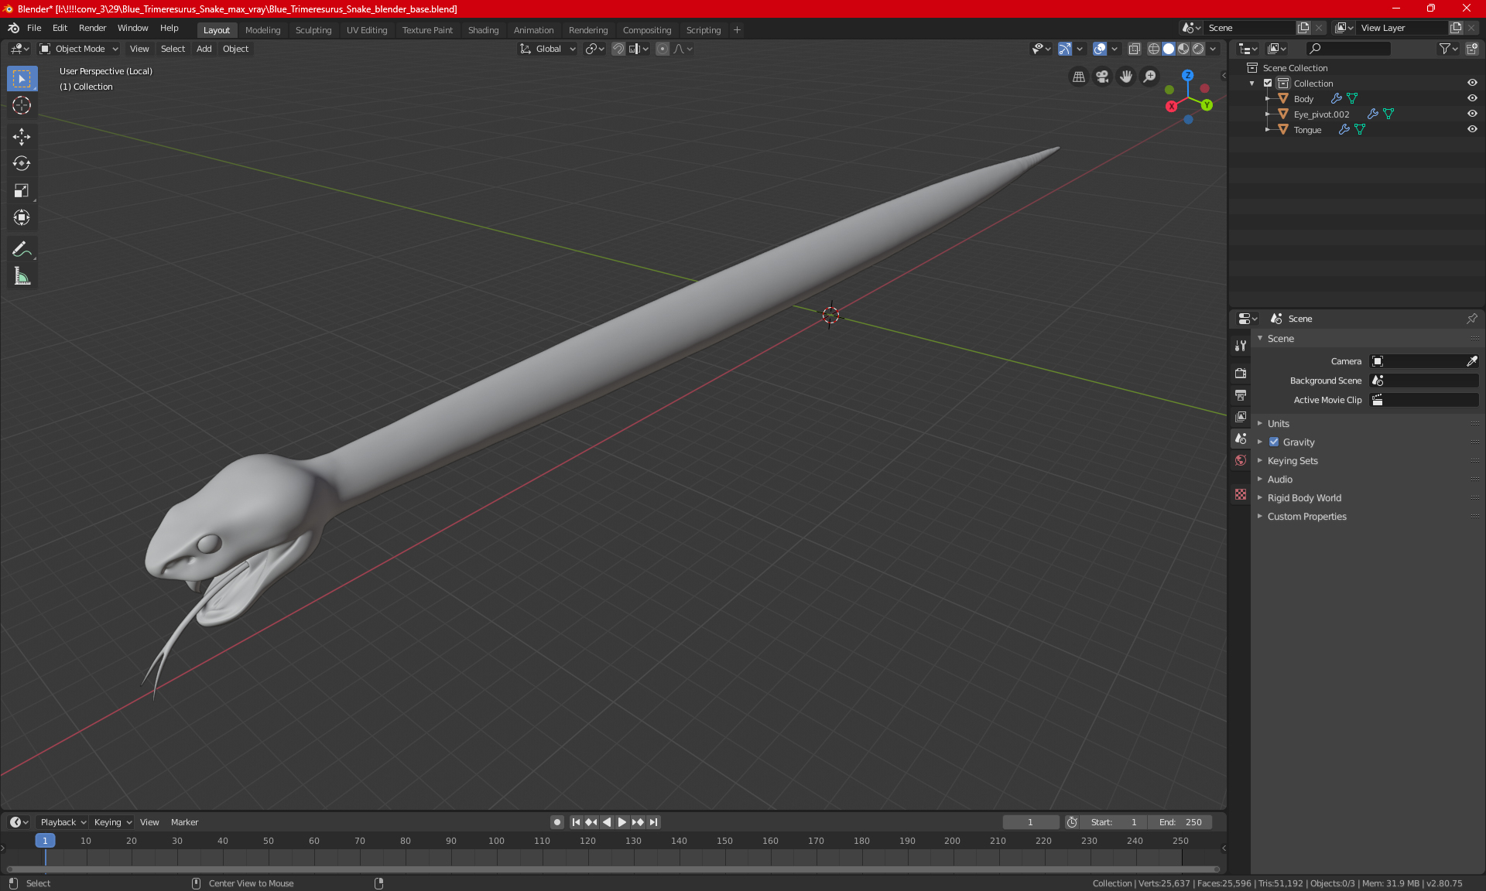
Task: Select the Annotate pencil tool
Action: pyautogui.click(x=22, y=249)
